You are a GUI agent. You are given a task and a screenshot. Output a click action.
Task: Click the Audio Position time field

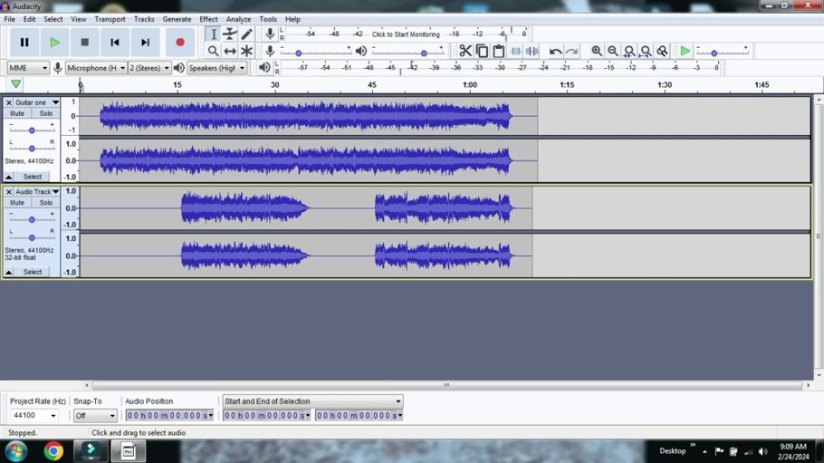169,415
